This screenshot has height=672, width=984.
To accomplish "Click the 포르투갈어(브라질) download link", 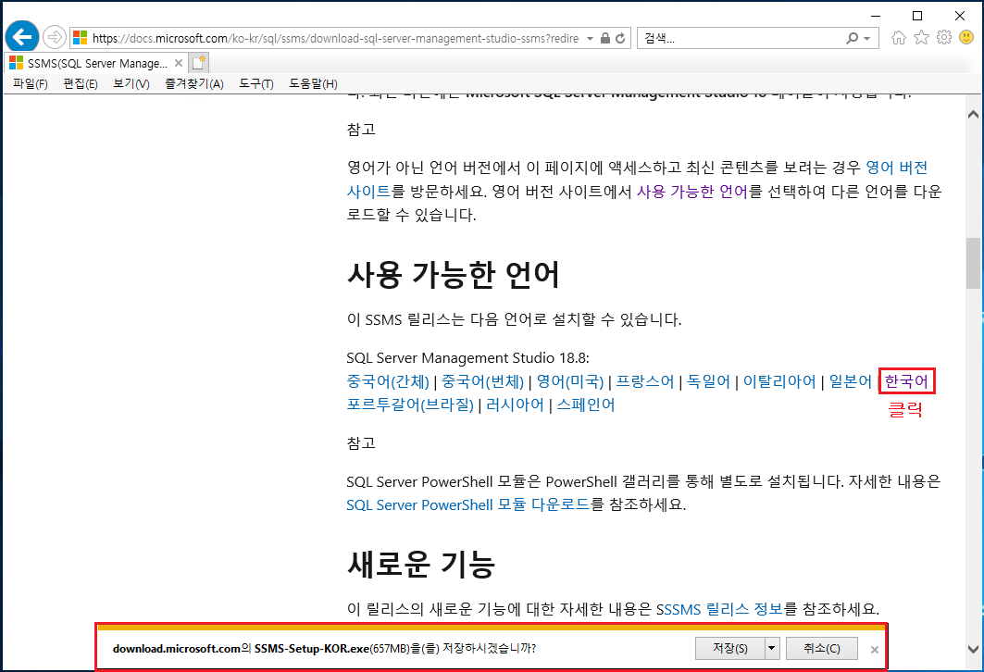I will pos(410,404).
